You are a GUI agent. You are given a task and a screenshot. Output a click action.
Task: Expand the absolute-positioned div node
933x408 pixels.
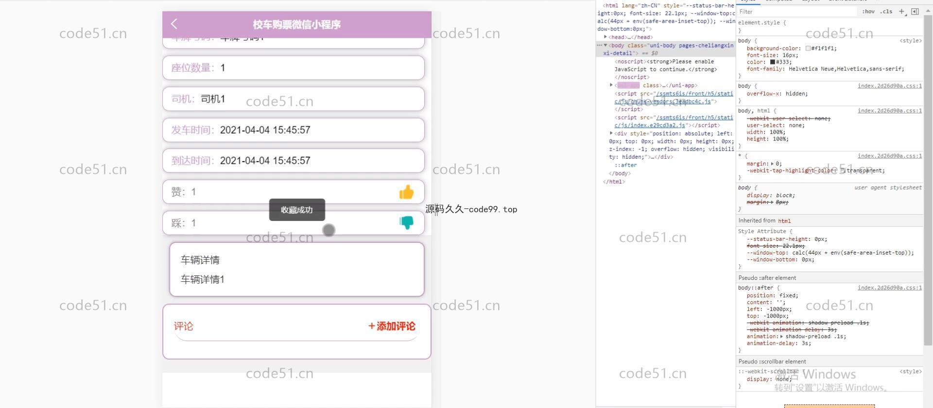coord(611,133)
